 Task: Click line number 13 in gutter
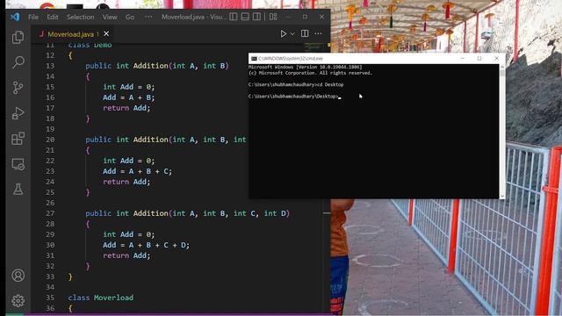[50, 66]
